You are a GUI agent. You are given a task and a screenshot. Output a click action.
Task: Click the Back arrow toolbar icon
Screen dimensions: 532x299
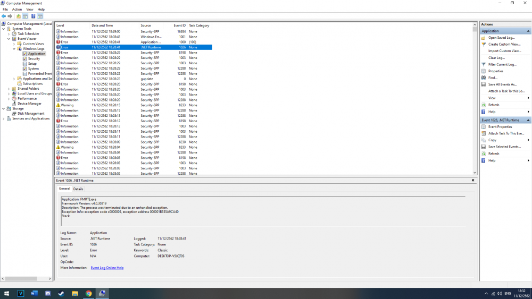click(3, 16)
